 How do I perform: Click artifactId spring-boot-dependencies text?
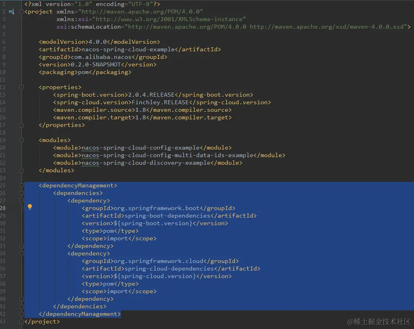point(167,216)
